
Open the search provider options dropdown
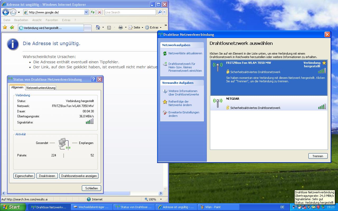165,12
